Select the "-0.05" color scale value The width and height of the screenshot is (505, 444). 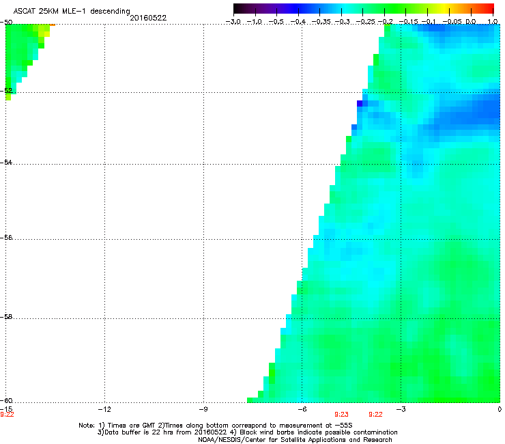(x=452, y=22)
